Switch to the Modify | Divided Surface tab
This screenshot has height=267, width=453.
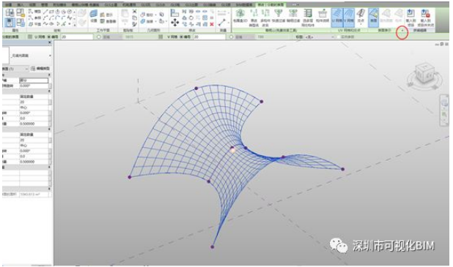point(270,4)
